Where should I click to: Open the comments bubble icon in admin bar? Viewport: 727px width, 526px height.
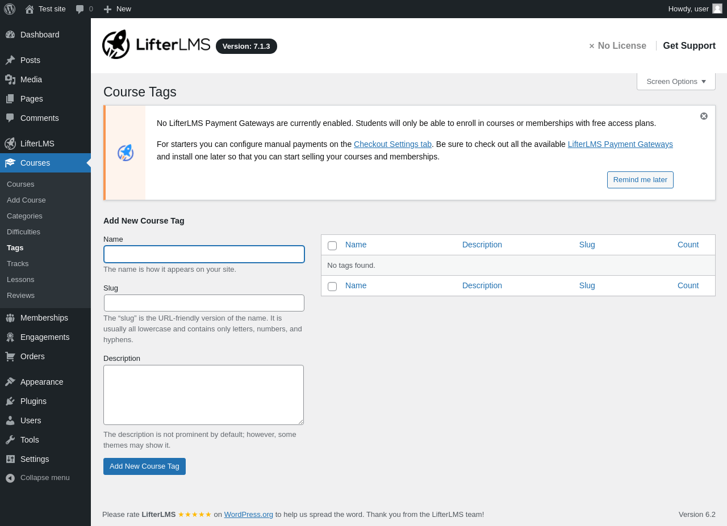pyautogui.click(x=80, y=9)
